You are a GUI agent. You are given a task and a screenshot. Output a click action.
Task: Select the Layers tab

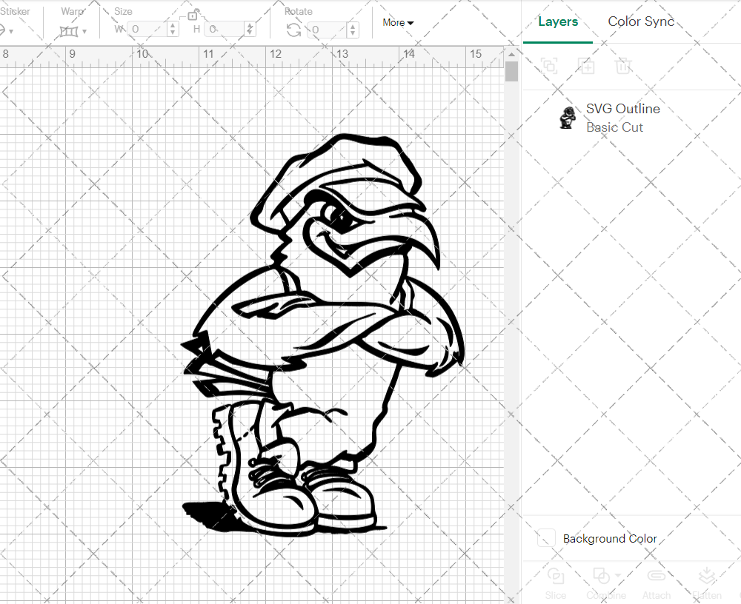point(558,21)
